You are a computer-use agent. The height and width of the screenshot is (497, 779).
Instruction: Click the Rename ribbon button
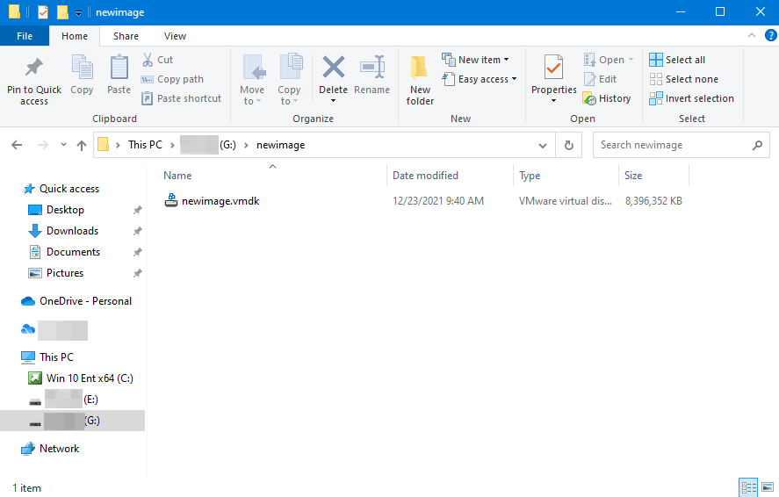372,75
